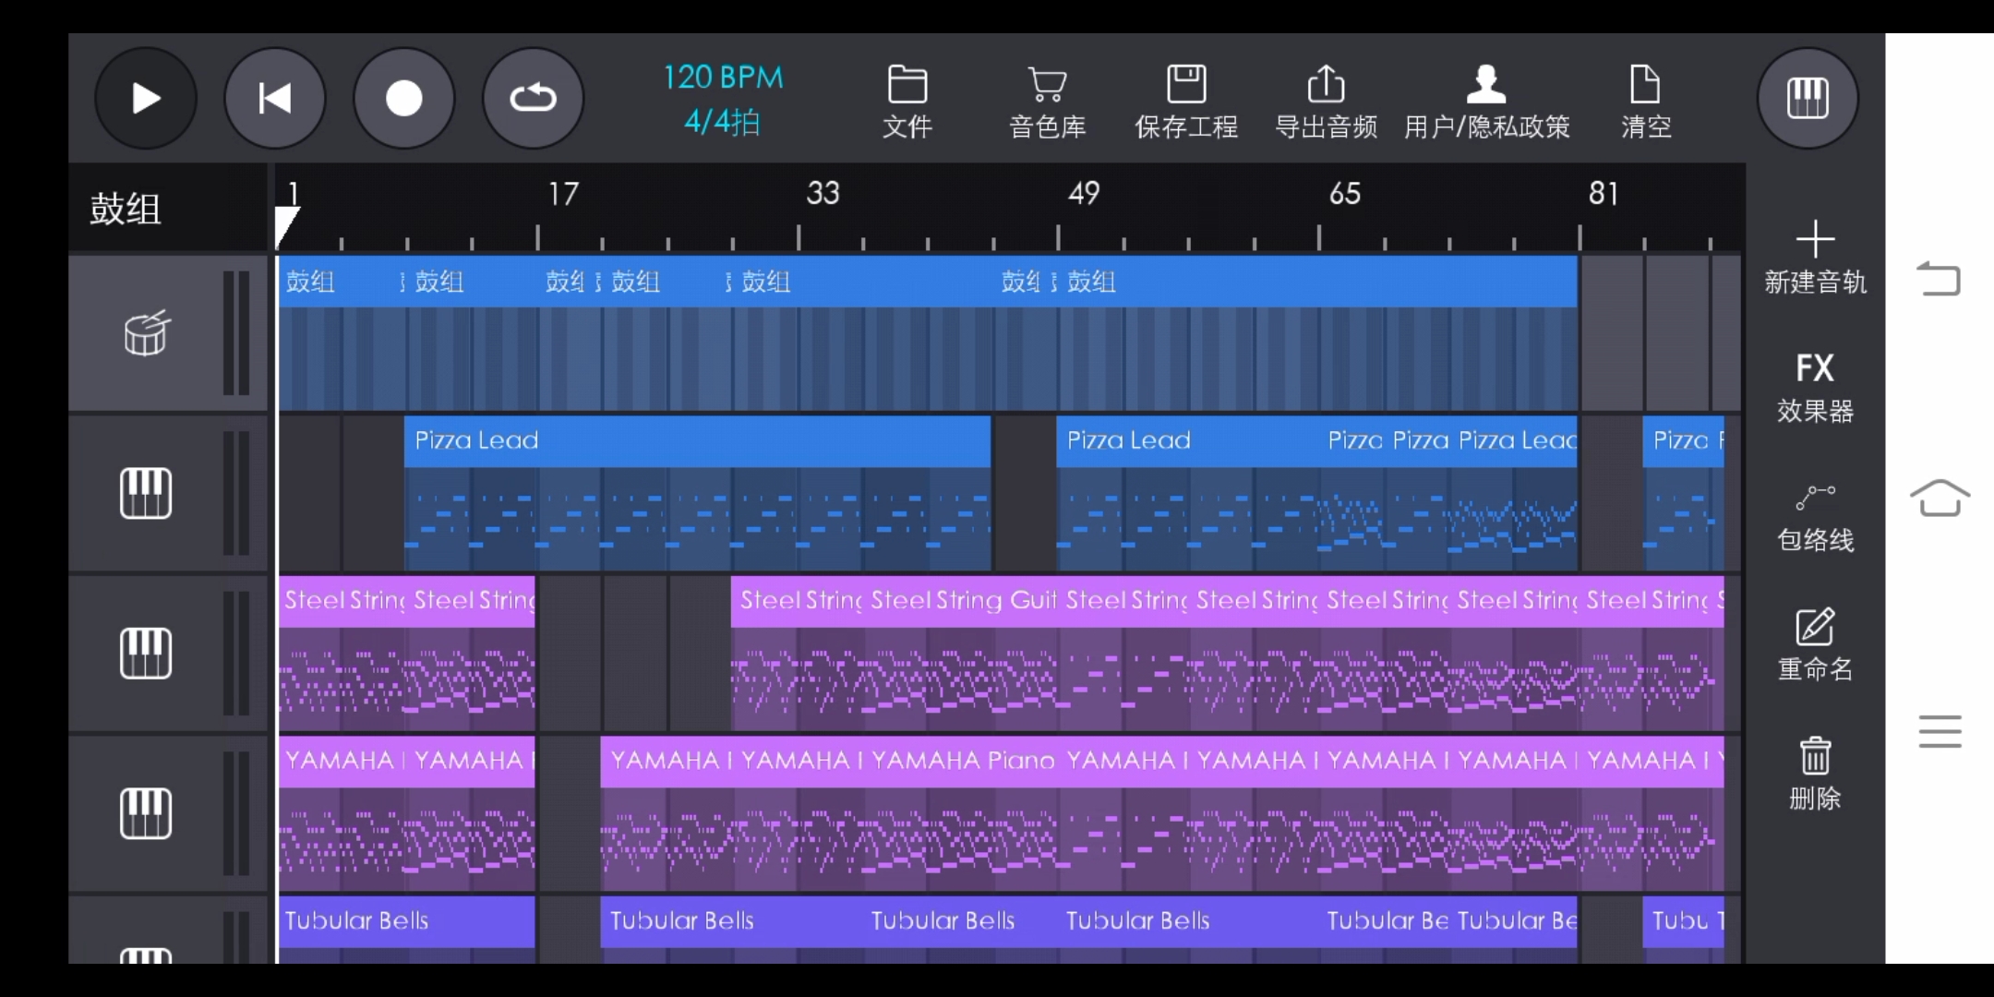The height and width of the screenshot is (997, 1994).
Task: Select the drum kit track icon
Action: pyautogui.click(x=146, y=333)
